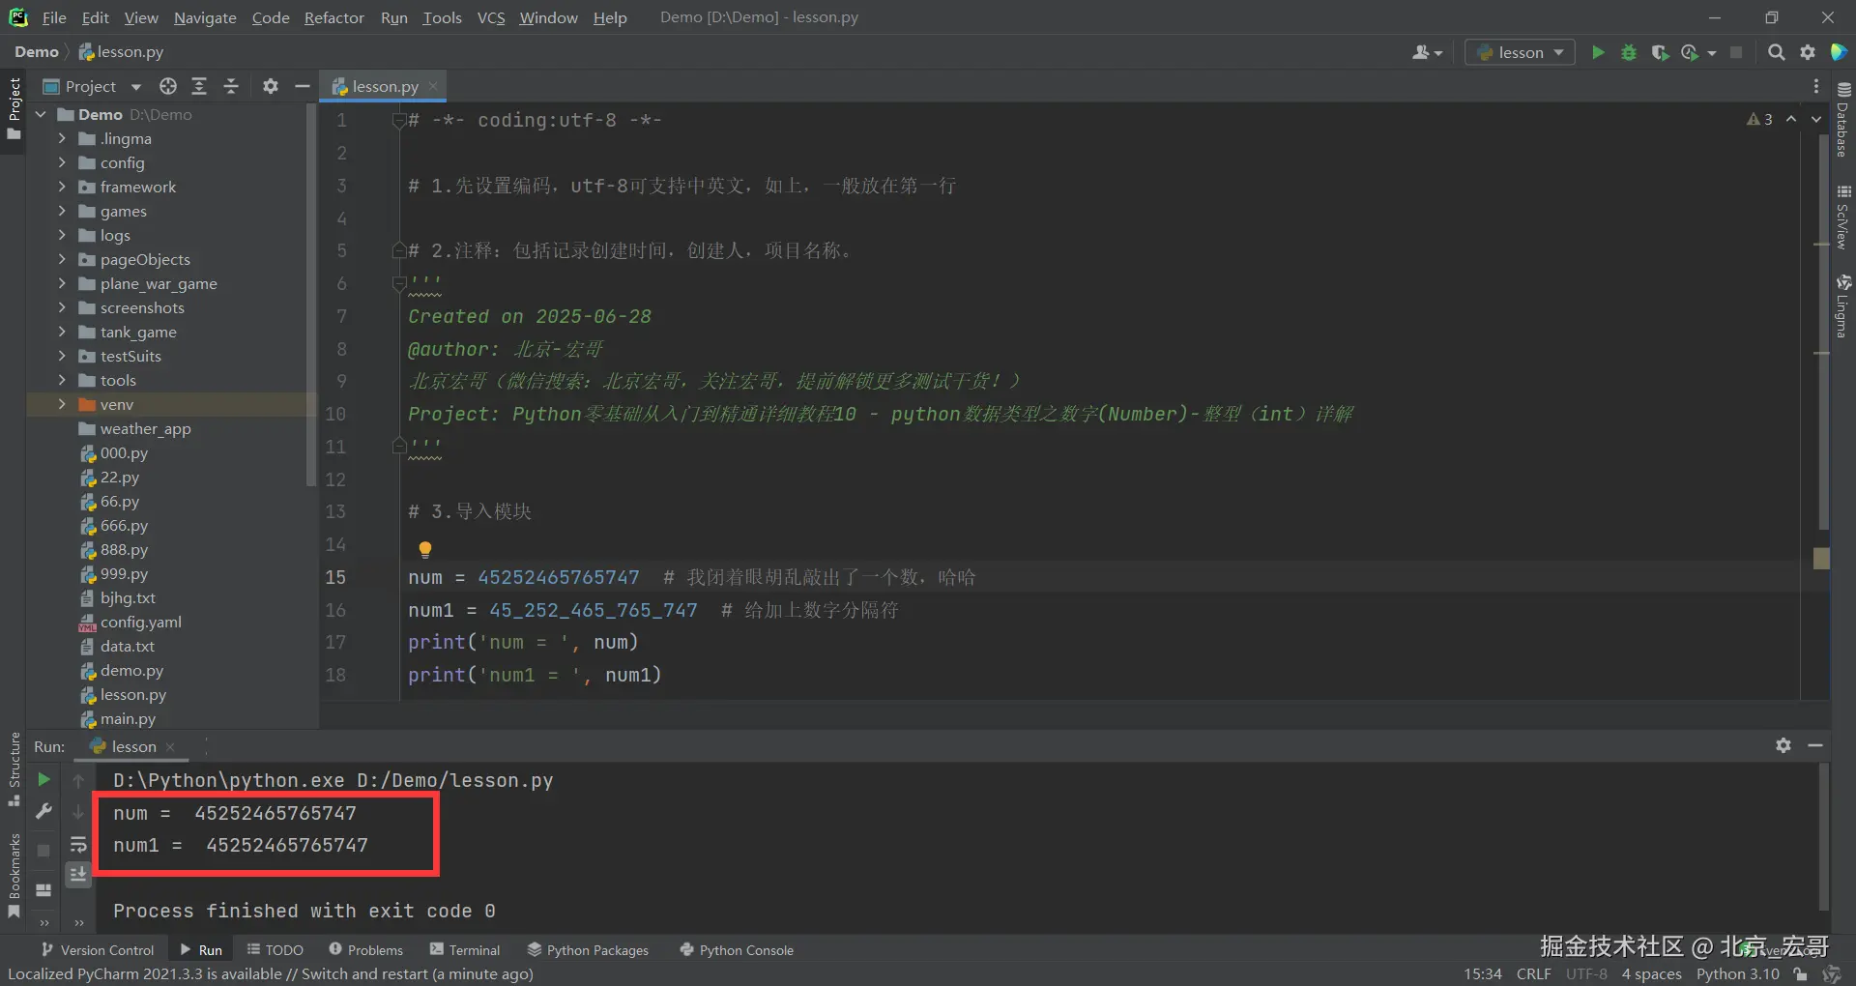Expand the .lingma folder
This screenshot has height=986, width=1856.
62,138
